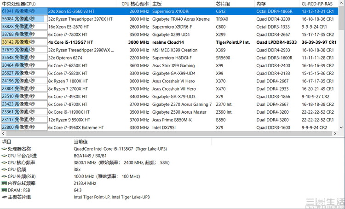This screenshot has height=209, width=345.
Task: Click the highlighted 38142 兆像素/秒 score bar
Action: (24, 42)
